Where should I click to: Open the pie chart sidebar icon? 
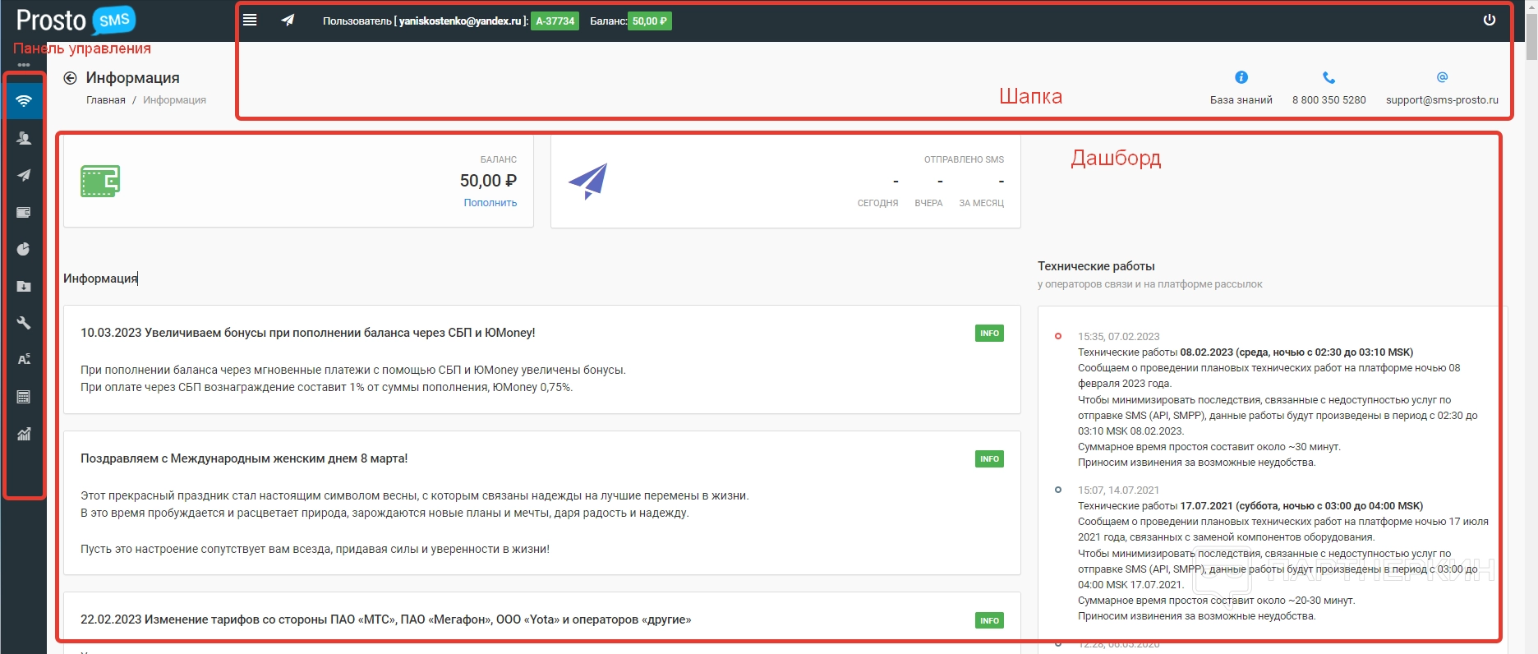tap(24, 249)
